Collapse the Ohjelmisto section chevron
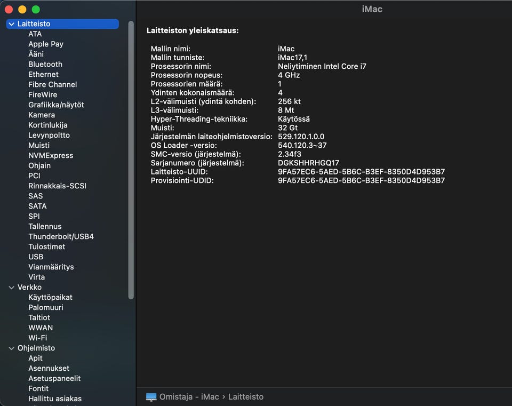Image resolution: width=512 pixels, height=406 pixels. [x=11, y=348]
